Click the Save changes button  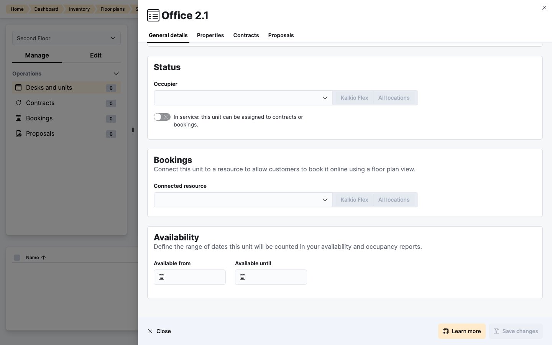[516, 331]
